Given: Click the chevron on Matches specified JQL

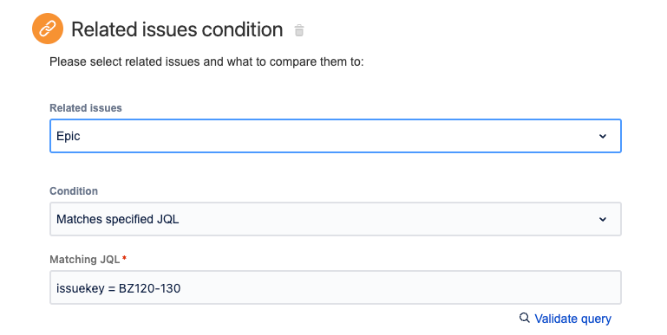Looking at the screenshot, I should [x=603, y=220].
